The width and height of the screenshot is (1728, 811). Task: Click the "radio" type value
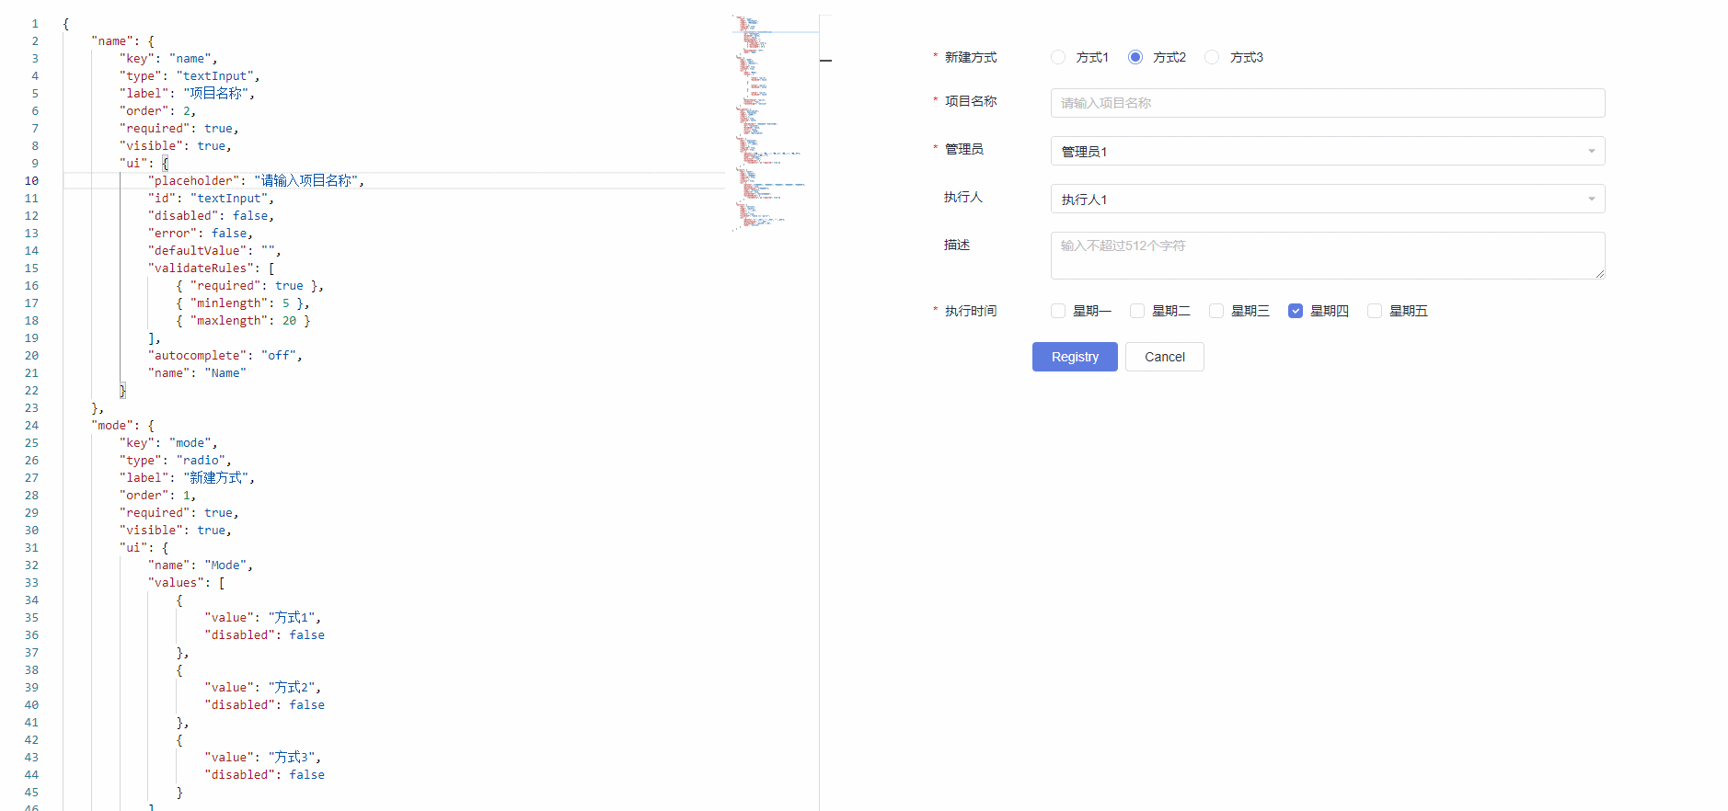click(x=202, y=461)
